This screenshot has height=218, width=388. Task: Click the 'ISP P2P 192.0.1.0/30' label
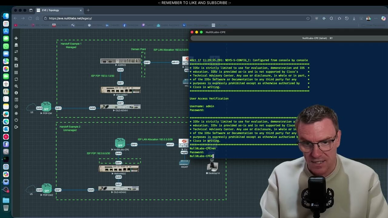point(103,76)
